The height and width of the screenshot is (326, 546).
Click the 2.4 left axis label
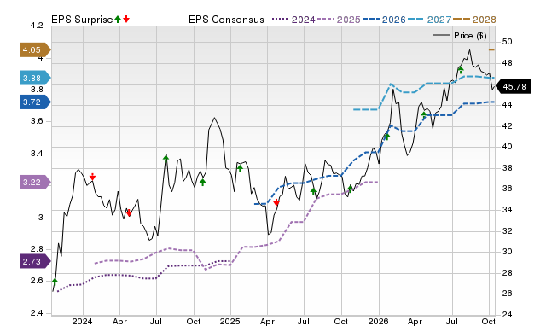click(37, 313)
